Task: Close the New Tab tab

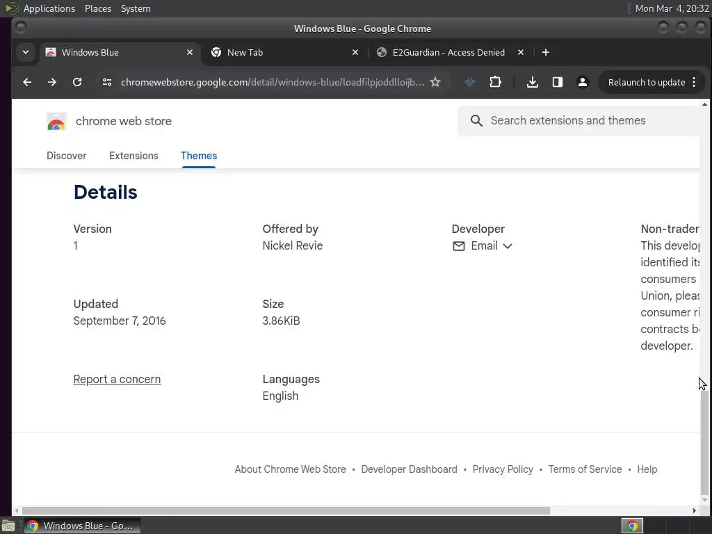Action: 355,52
